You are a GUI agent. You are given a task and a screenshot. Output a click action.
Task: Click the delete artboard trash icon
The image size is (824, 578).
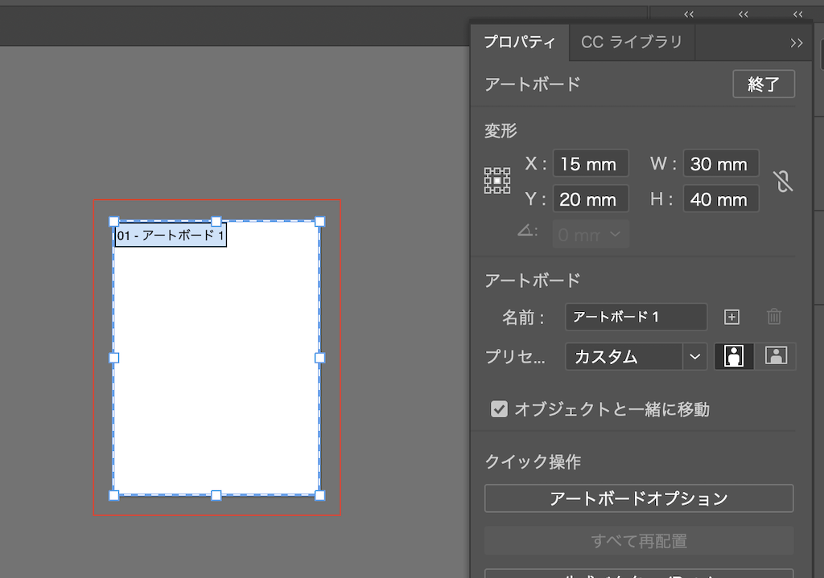[x=774, y=317]
